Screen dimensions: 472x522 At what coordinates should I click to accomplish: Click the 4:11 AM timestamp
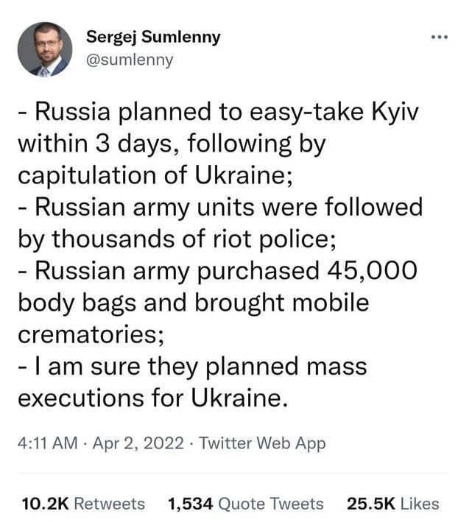(x=46, y=444)
